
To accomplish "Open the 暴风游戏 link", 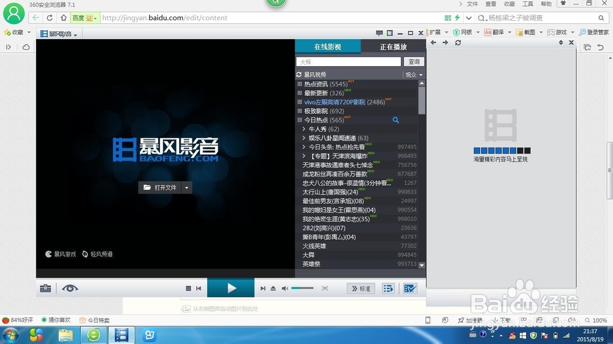I will point(61,254).
